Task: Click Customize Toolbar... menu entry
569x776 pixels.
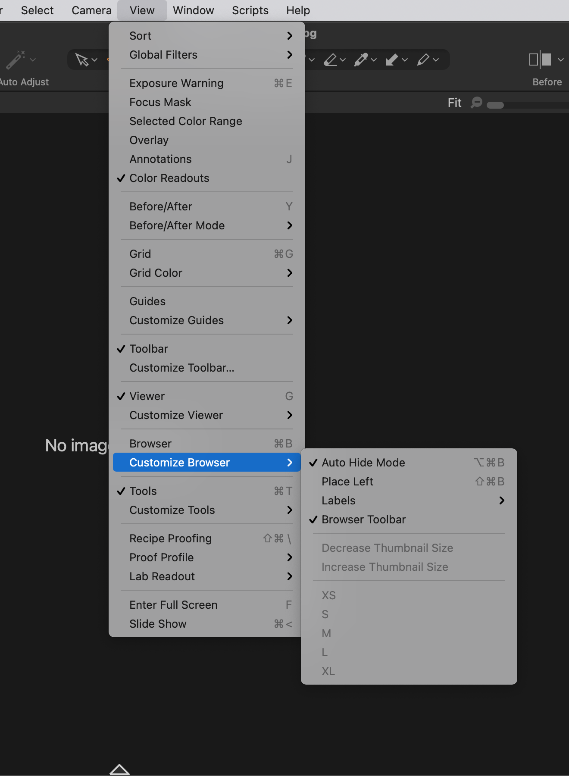Action: coord(181,368)
